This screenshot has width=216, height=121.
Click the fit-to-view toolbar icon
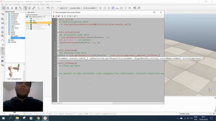pos(20,8)
